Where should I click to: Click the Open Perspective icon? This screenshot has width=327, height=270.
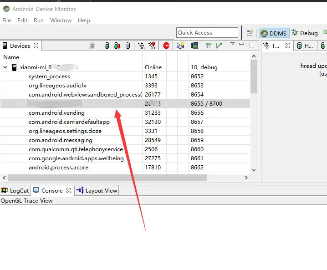pyautogui.click(x=250, y=33)
